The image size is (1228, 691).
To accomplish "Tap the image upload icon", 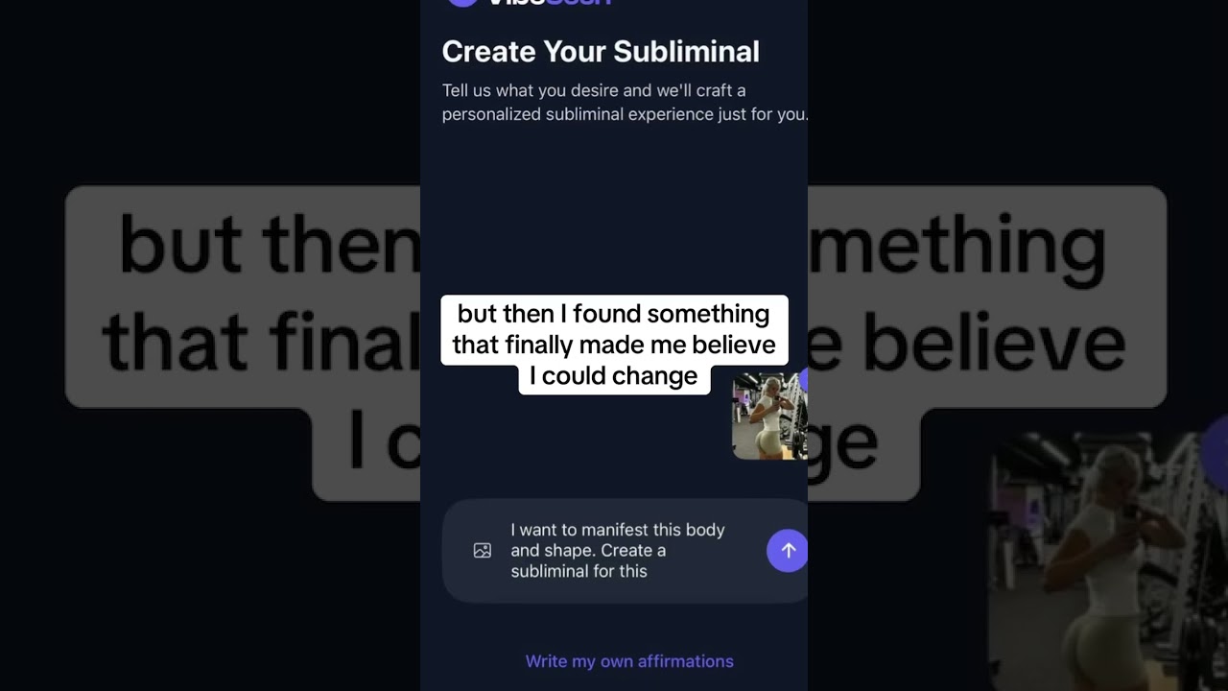I will click(483, 551).
